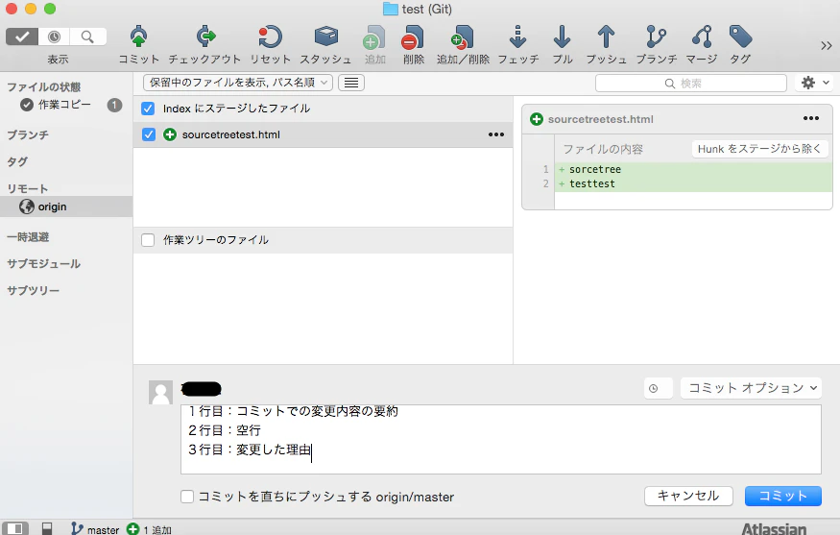Viewport: 840px width, 535px height.
Task: Click in the commit message text area
Action: [501, 440]
